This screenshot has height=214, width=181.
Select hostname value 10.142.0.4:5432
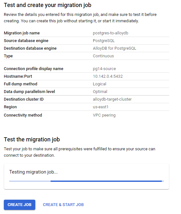click(108, 76)
